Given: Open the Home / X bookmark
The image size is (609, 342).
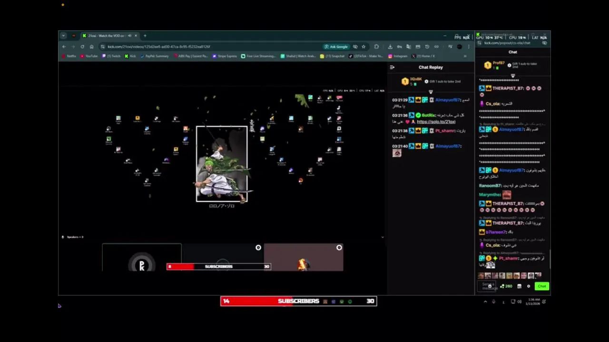Looking at the screenshot, I should coord(423,56).
